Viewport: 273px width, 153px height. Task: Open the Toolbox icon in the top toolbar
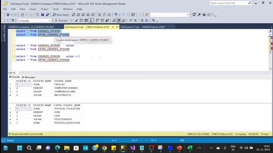tap(204, 15)
